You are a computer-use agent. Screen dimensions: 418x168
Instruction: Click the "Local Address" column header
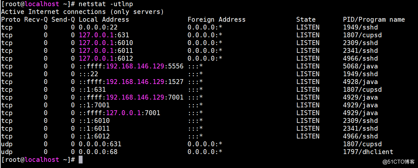click(x=104, y=20)
